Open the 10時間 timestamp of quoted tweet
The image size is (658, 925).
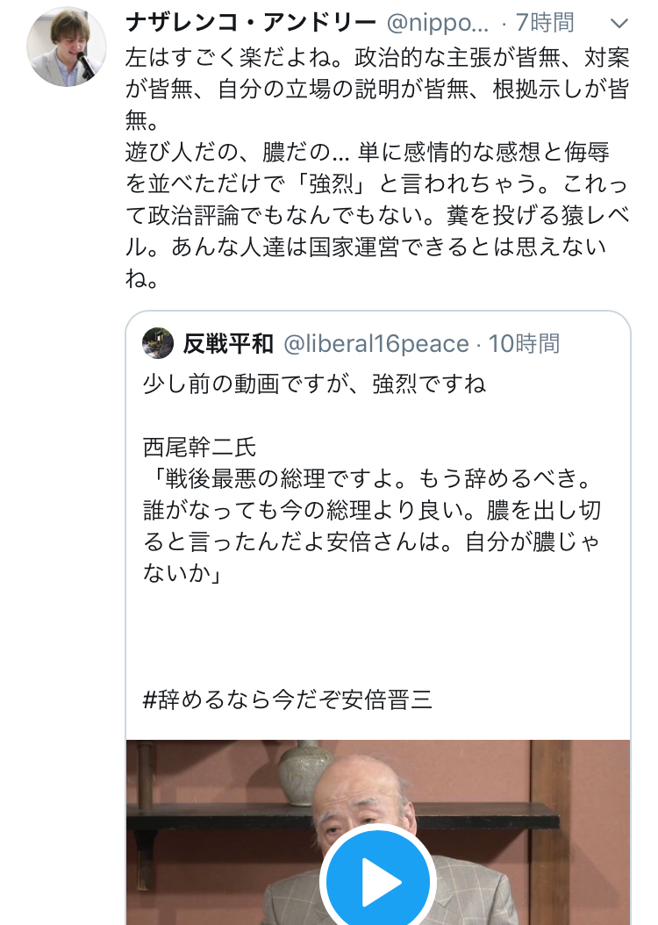pyautogui.click(x=524, y=343)
